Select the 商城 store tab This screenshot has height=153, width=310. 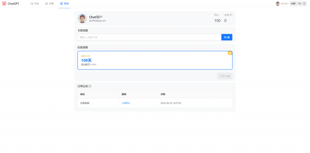(x=64, y=4)
